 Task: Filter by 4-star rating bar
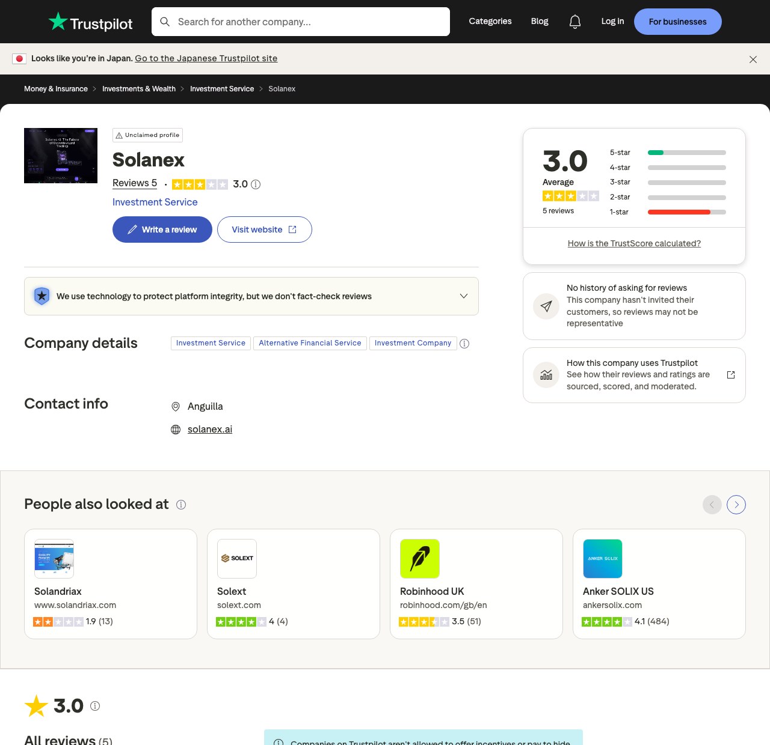click(668, 168)
